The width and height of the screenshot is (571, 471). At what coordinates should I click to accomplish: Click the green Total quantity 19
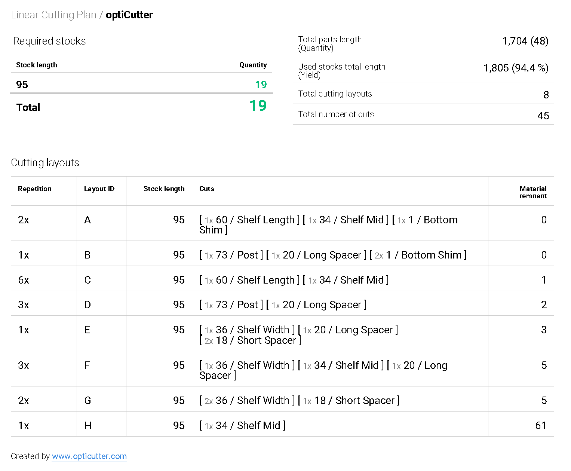pos(258,106)
